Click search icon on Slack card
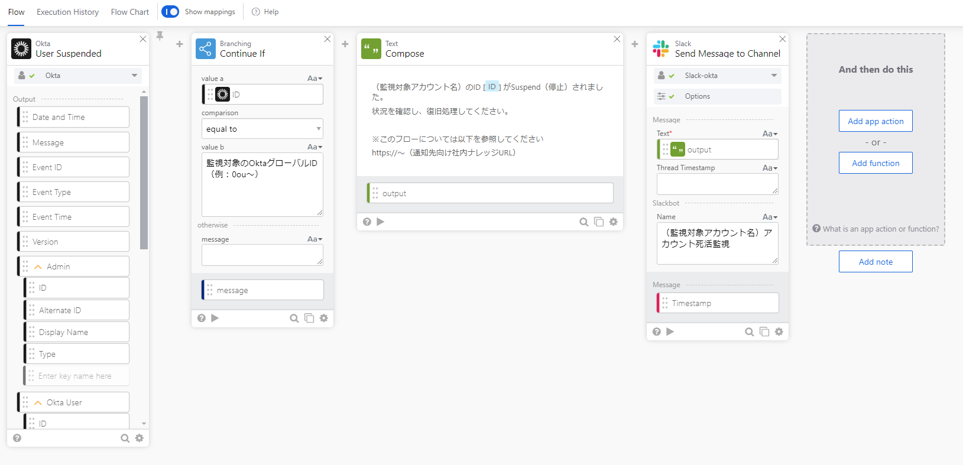This screenshot has height=465, width=963. [749, 331]
